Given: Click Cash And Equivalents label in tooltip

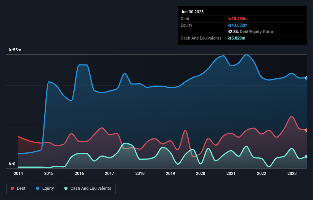Looking at the screenshot, I should point(201,38).
